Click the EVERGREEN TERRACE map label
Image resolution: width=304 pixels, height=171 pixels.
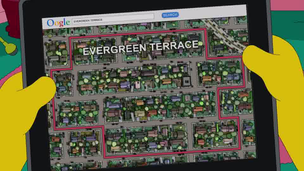(x=141, y=48)
